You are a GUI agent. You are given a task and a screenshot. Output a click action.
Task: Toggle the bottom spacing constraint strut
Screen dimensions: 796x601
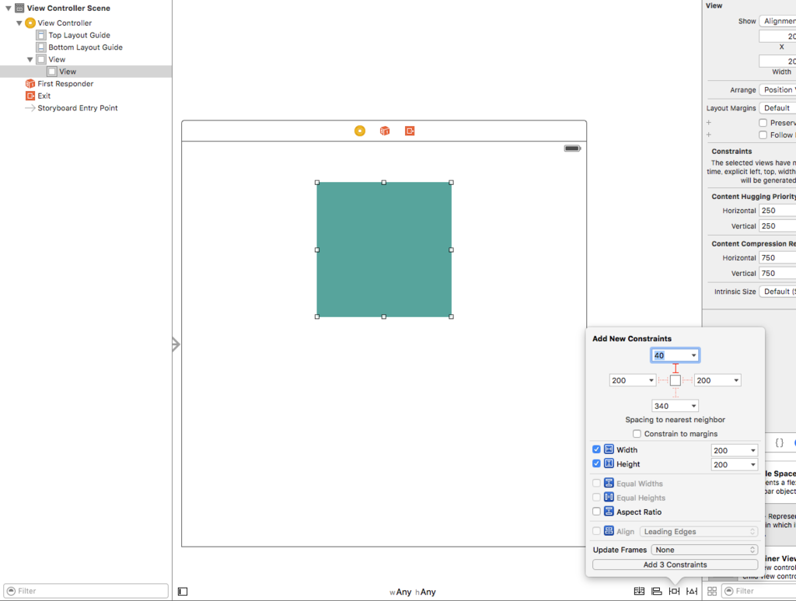pos(676,393)
